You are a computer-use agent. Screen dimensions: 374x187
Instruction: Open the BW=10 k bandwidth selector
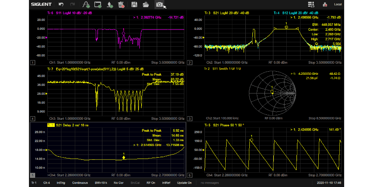pos(101,183)
